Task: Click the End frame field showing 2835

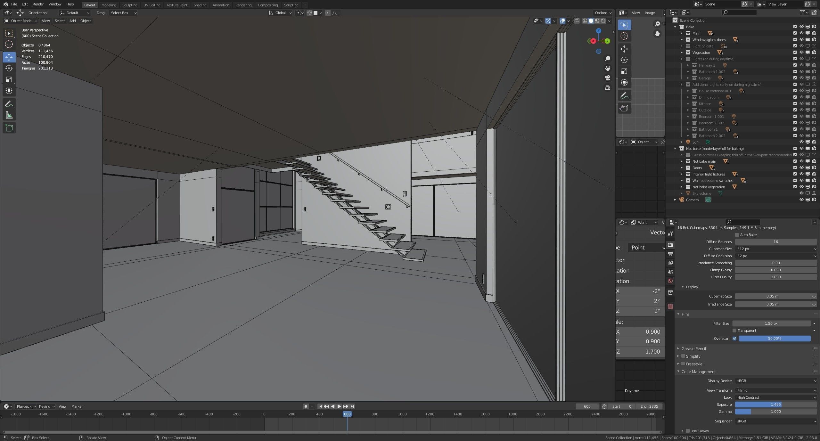Action: click(x=649, y=406)
